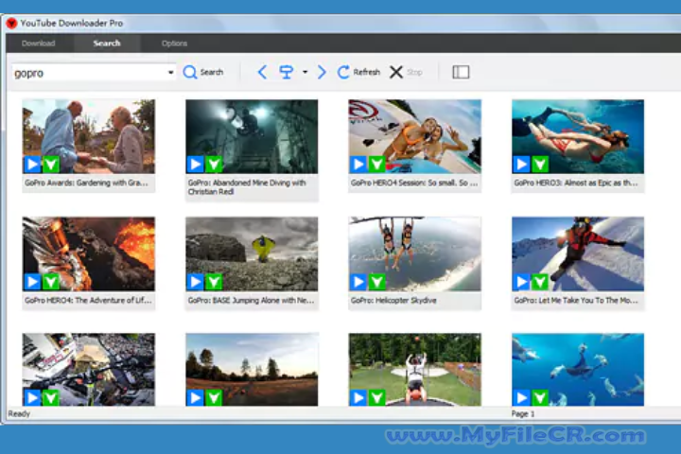Image resolution: width=681 pixels, height=454 pixels.
Task: Download the sunset field video
Action: click(x=214, y=397)
